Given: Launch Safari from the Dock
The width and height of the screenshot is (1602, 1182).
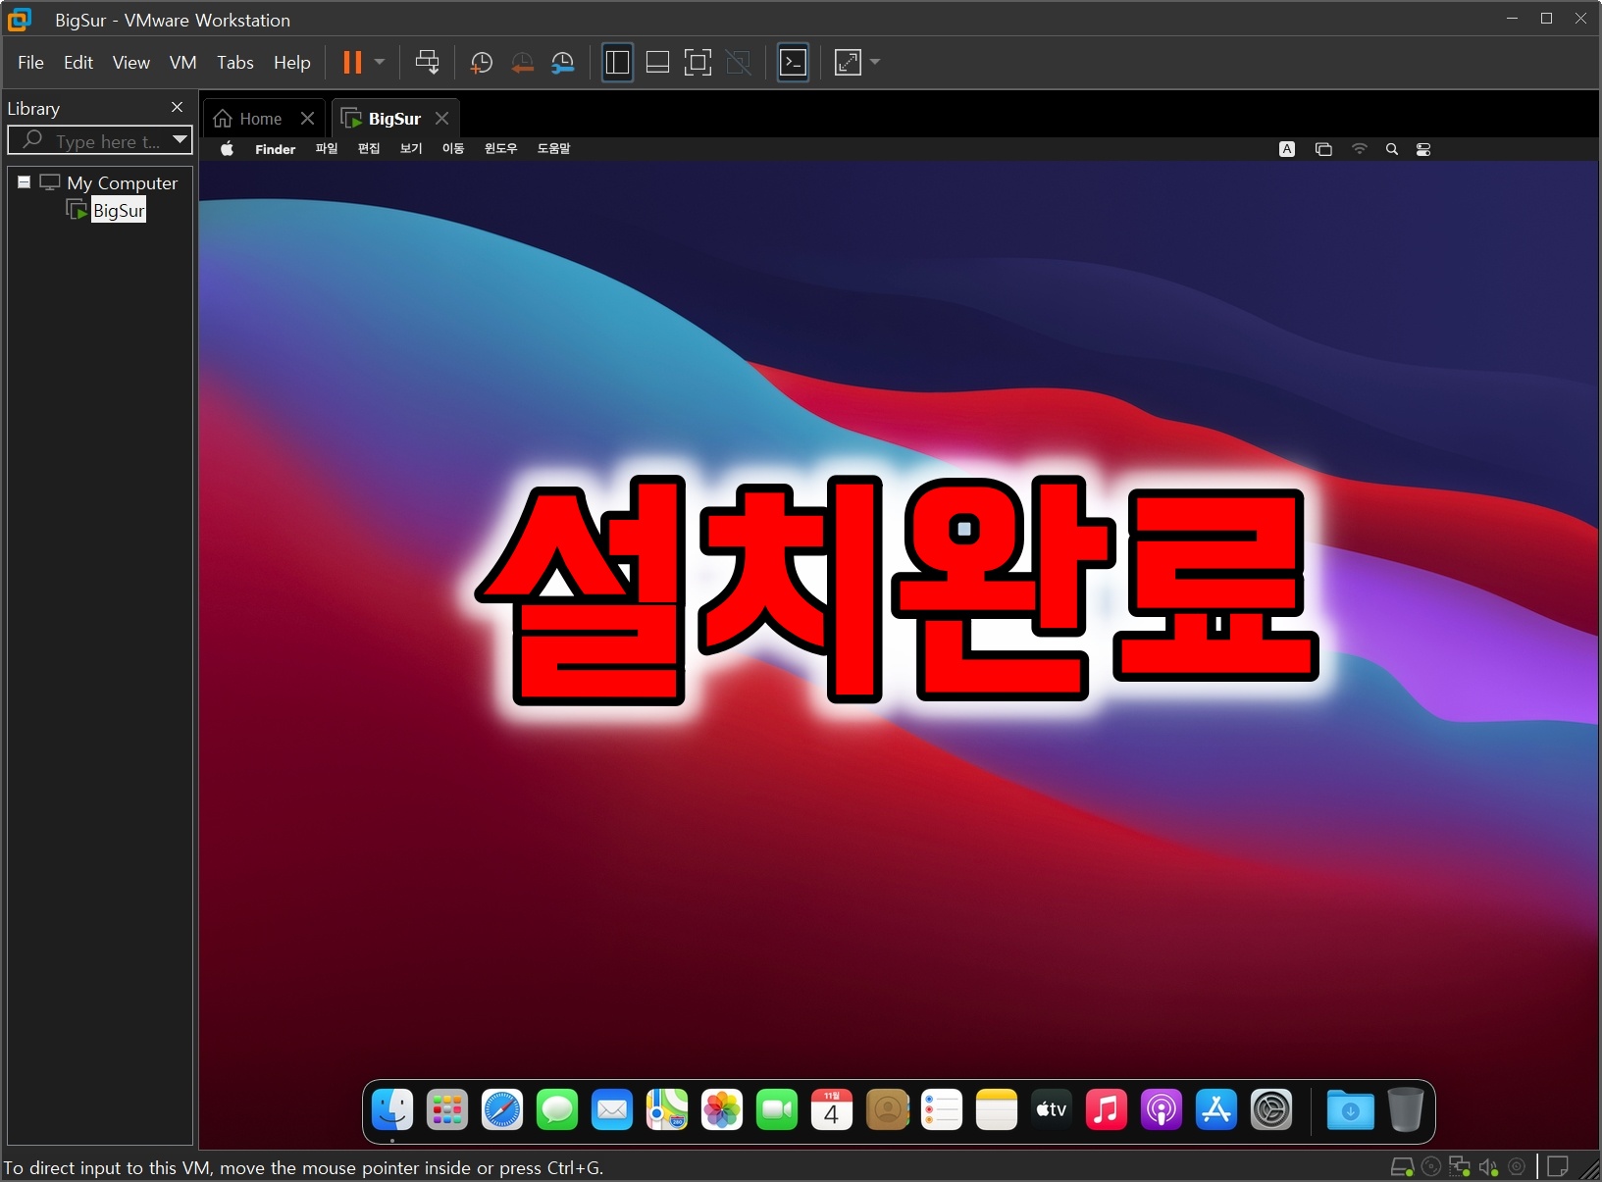Looking at the screenshot, I should coord(502,1110).
